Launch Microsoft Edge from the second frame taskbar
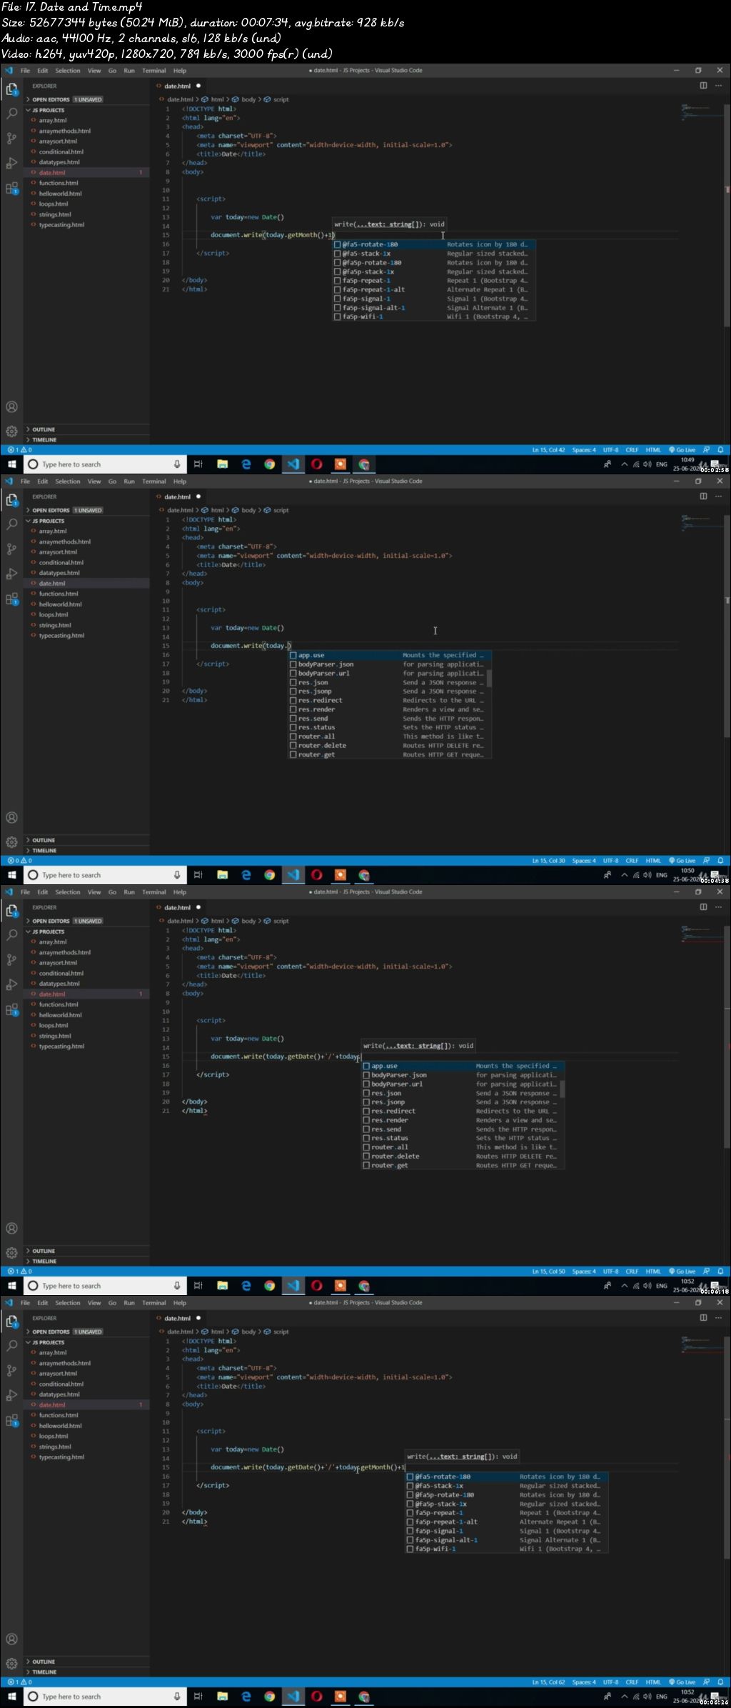The image size is (731, 1708). click(246, 875)
